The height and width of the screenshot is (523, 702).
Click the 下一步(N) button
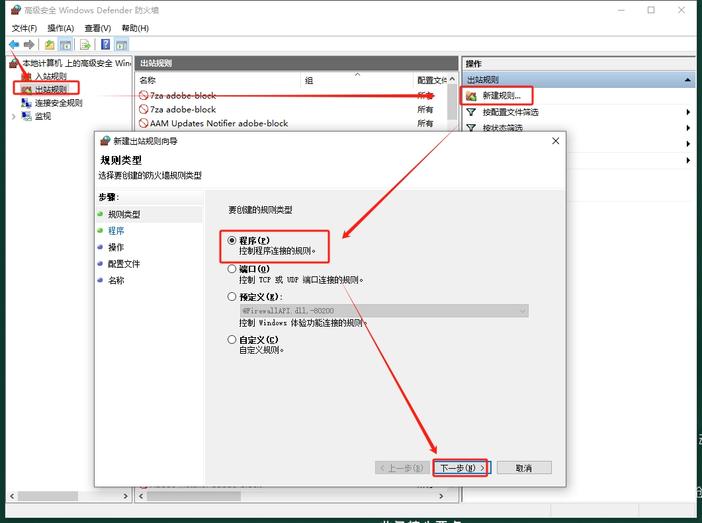[x=462, y=468]
